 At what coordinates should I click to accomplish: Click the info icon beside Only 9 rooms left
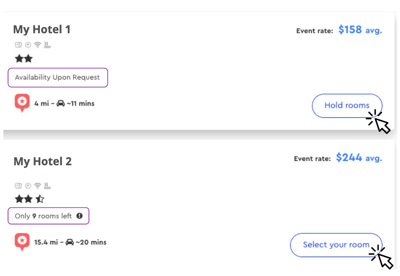coord(79,216)
